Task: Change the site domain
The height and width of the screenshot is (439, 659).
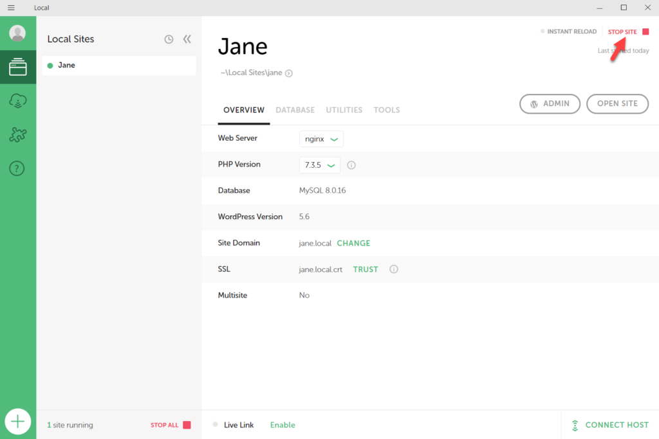Action: pyautogui.click(x=353, y=244)
